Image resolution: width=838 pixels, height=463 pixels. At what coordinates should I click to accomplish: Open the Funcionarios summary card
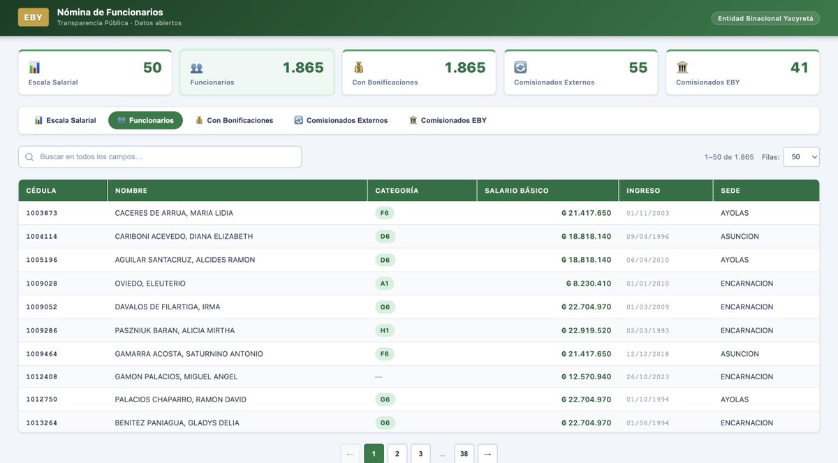[257, 72]
